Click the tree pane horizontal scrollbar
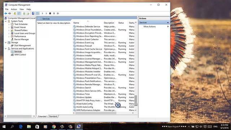231x130 pixels. click(x=19, y=116)
